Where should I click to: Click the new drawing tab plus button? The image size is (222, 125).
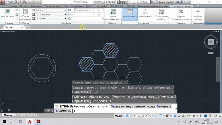(28, 27)
